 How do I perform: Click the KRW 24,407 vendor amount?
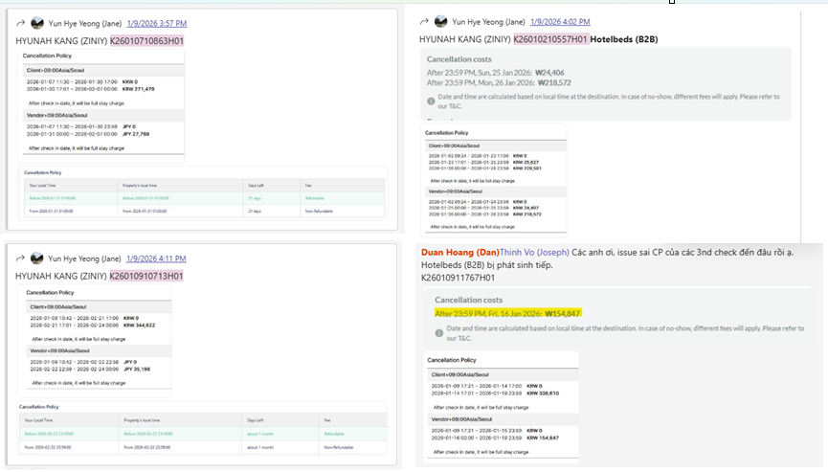click(526, 208)
